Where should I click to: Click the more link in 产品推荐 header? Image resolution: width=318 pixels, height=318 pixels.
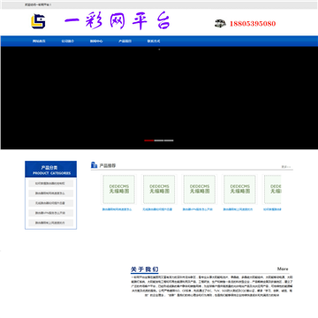pyautogui.click(x=286, y=167)
